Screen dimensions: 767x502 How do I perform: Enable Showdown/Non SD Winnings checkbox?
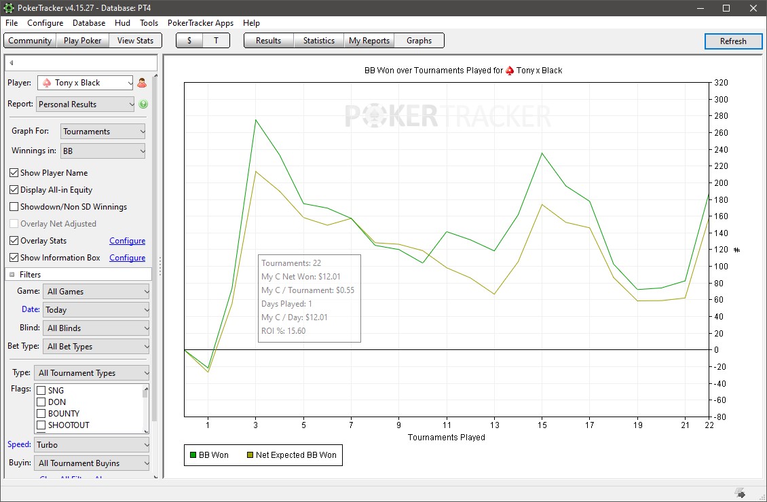tap(14, 207)
